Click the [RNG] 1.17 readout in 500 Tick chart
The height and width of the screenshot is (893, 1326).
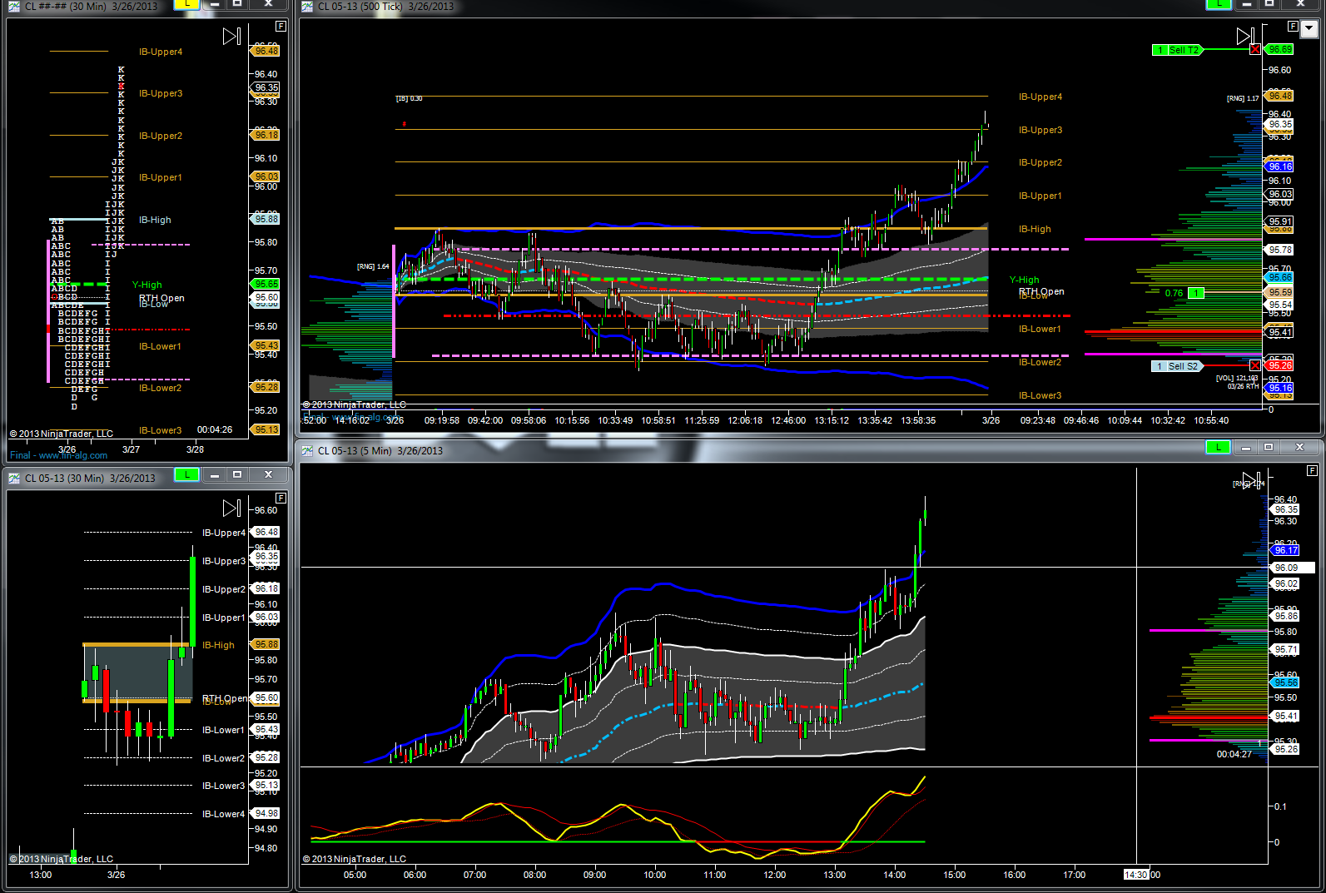coord(1243,98)
